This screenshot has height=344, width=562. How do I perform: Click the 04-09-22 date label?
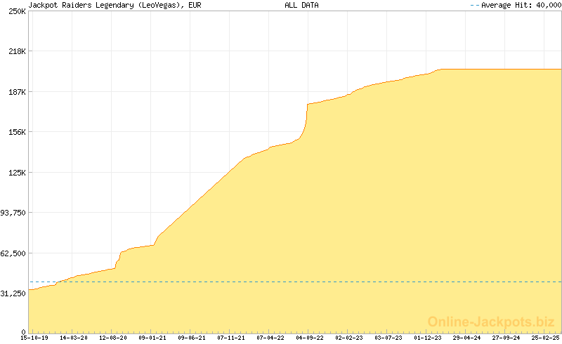(310, 338)
